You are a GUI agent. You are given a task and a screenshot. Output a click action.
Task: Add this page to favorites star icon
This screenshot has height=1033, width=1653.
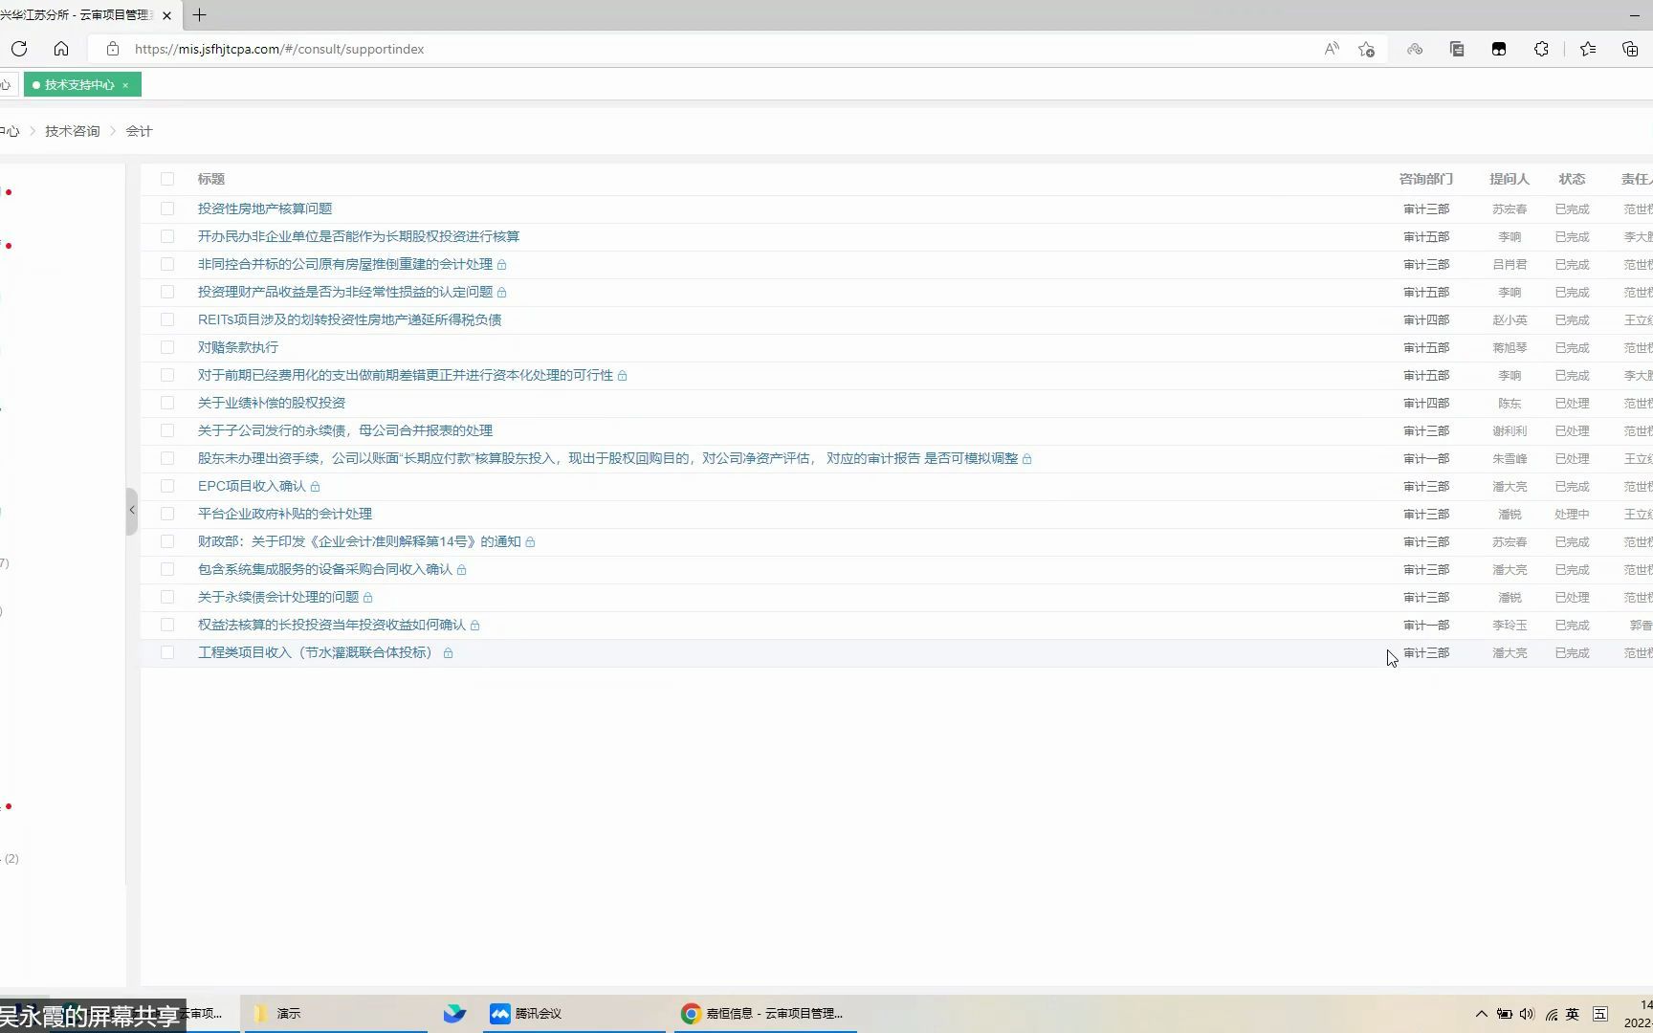pyautogui.click(x=1367, y=49)
